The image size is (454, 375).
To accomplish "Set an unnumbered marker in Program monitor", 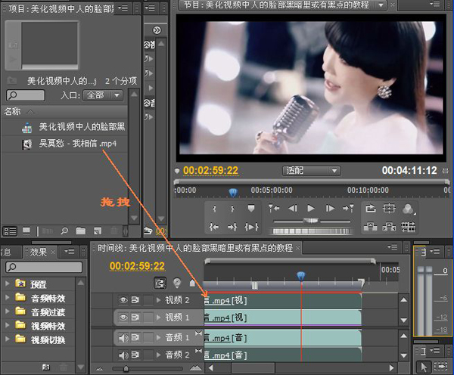I will (x=251, y=209).
